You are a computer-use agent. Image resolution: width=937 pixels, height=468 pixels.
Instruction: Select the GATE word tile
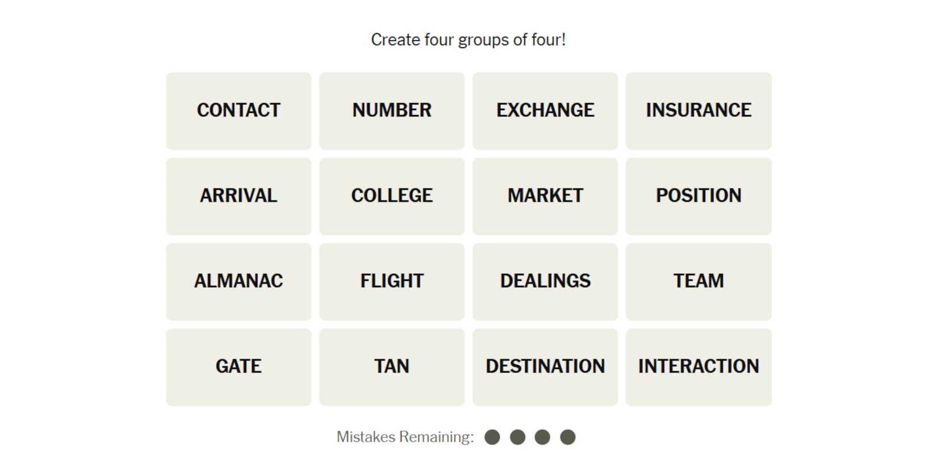(239, 367)
